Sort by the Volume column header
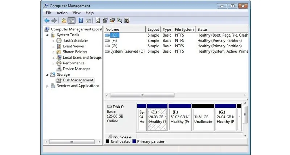 pyautogui.click(x=125, y=29)
